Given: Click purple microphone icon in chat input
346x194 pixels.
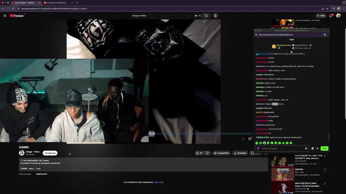Looking at the screenshot, I should pos(258,148).
